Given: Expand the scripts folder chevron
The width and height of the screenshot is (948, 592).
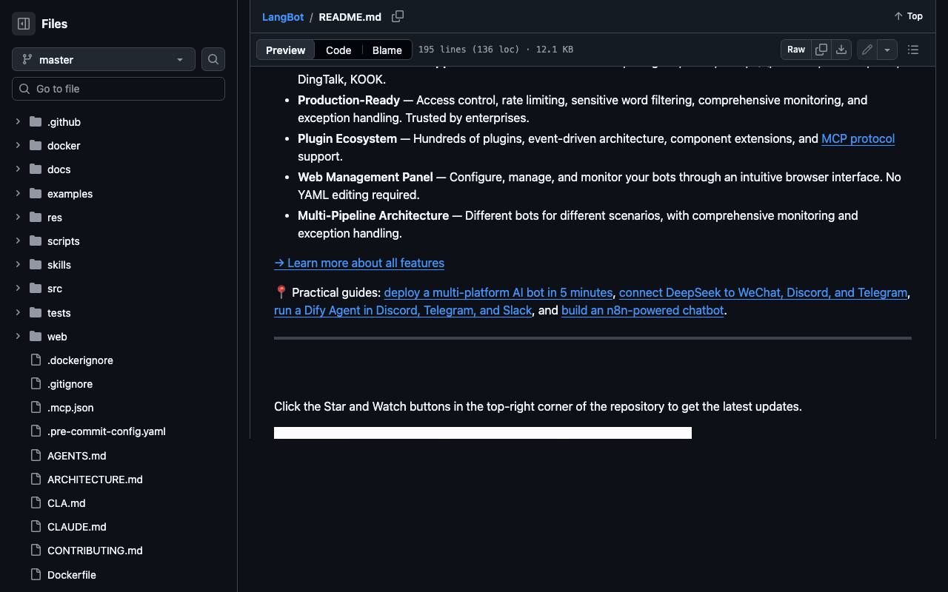Looking at the screenshot, I should click(x=18, y=241).
